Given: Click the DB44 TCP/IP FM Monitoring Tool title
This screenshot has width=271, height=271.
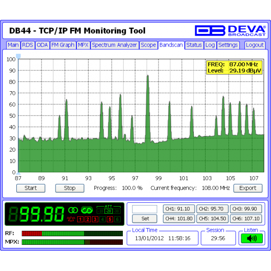Looking at the screenshot, I should (77, 31).
